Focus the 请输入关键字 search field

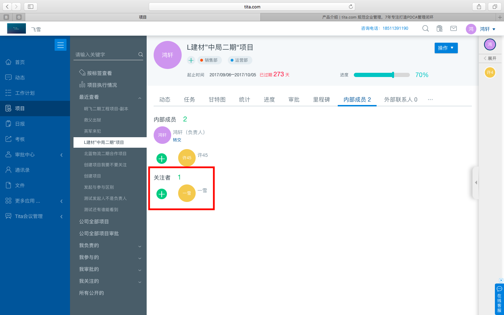tap(106, 55)
